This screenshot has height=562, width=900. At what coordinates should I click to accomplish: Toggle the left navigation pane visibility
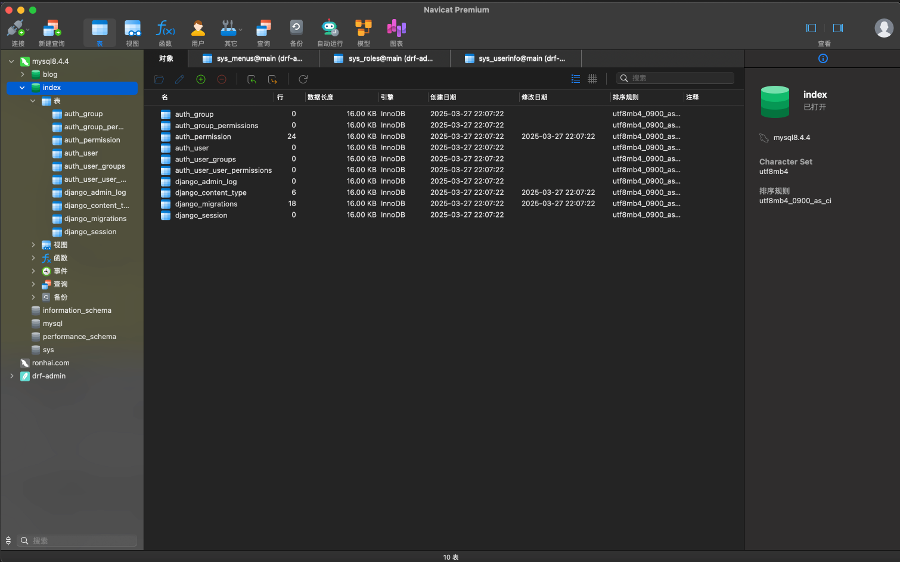(811, 28)
